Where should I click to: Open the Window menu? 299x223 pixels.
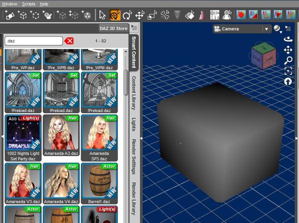9,4
